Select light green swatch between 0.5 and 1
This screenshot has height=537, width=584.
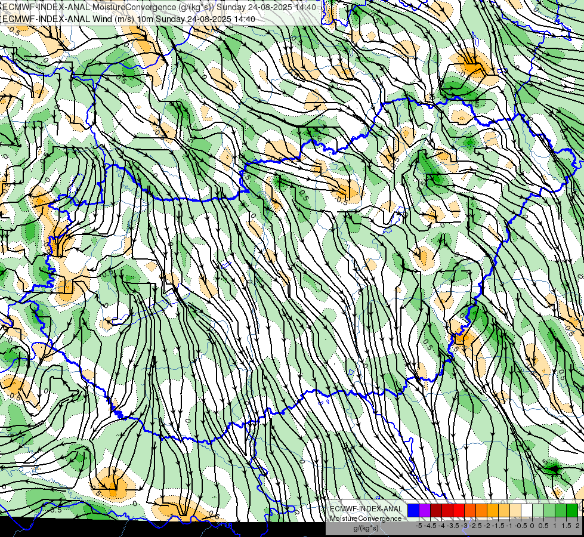[549, 511]
